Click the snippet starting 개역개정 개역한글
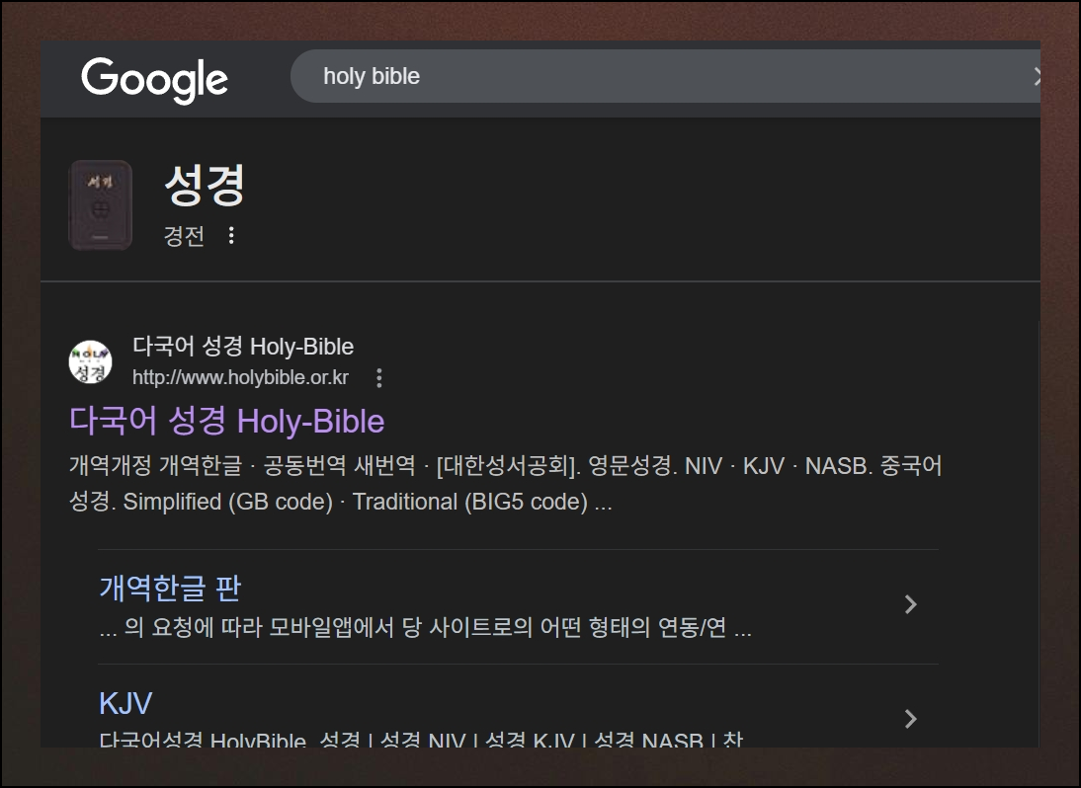1081x788 pixels. click(x=505, y=484)
